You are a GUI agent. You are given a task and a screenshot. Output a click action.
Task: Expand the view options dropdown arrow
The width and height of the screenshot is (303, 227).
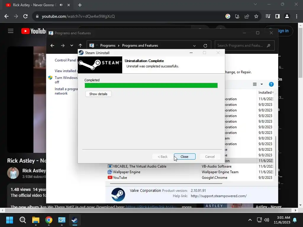tap(262, 84)
